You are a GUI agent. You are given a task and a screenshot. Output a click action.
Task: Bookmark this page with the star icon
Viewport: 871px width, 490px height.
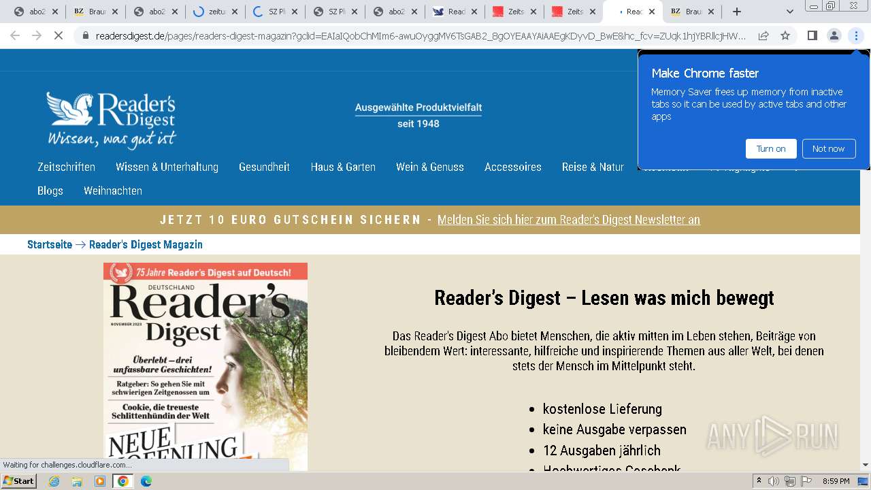(x=785, y=35)
